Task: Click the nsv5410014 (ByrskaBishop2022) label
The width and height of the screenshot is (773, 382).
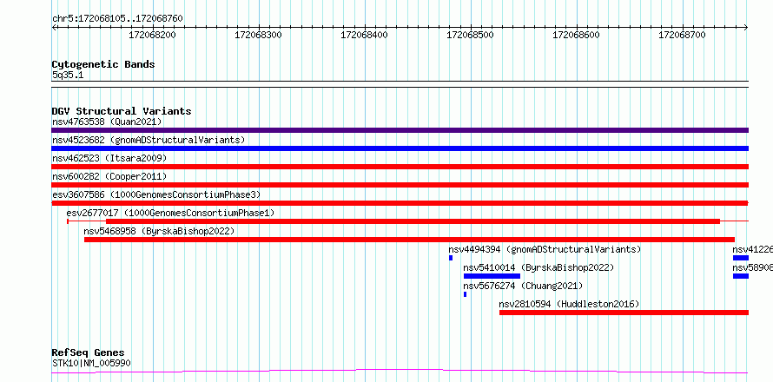Action: 538,267
